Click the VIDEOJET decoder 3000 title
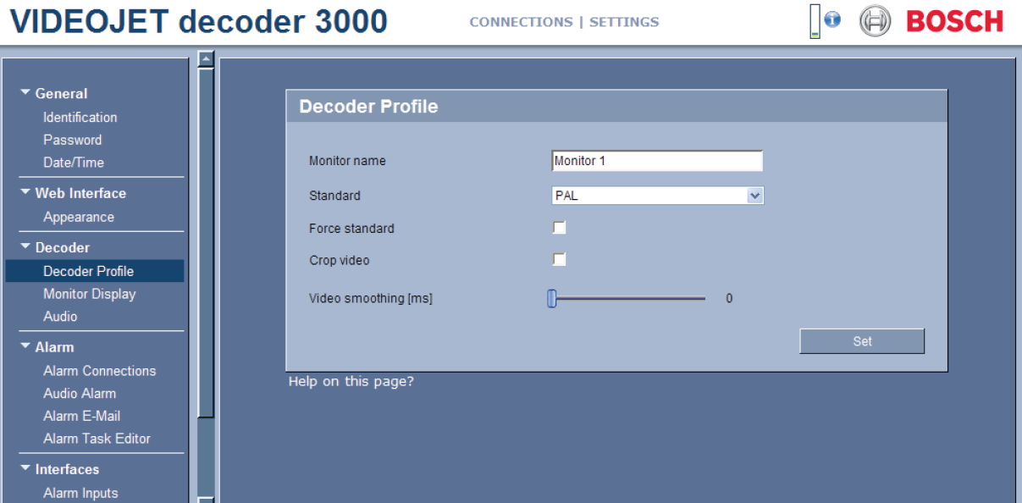The image size is (1022, 503). (201, 21)
